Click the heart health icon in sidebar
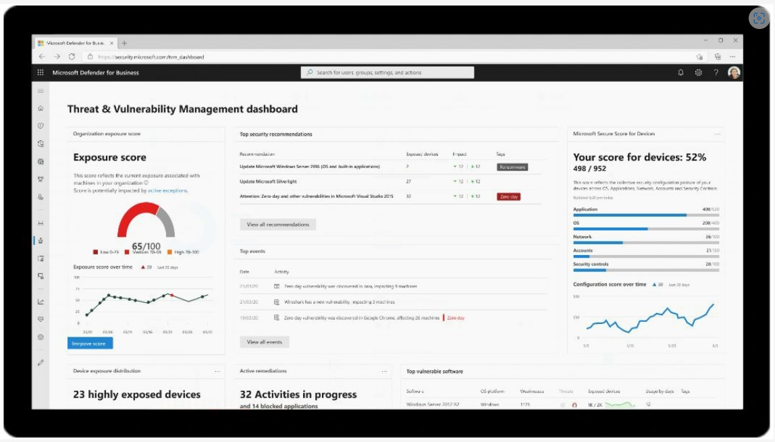This screenshot has width=775, height=442. click(41, 319)
